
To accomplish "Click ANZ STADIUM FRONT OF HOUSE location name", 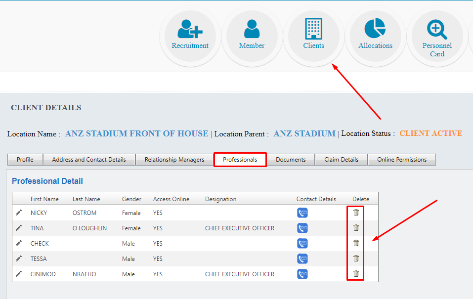I will point(136,133).
